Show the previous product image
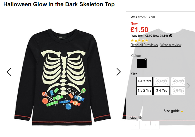This screenshot has width=195, height=137. click(9, 72)
